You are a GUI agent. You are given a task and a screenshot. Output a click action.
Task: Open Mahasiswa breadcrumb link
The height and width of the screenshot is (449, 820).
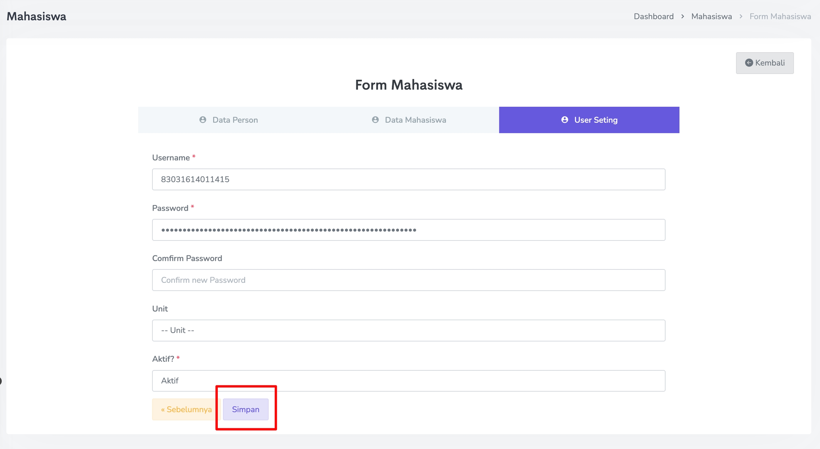point(711,17)
